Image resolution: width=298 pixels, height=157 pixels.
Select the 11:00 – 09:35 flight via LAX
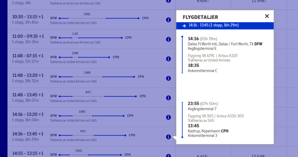pos(27,36)
